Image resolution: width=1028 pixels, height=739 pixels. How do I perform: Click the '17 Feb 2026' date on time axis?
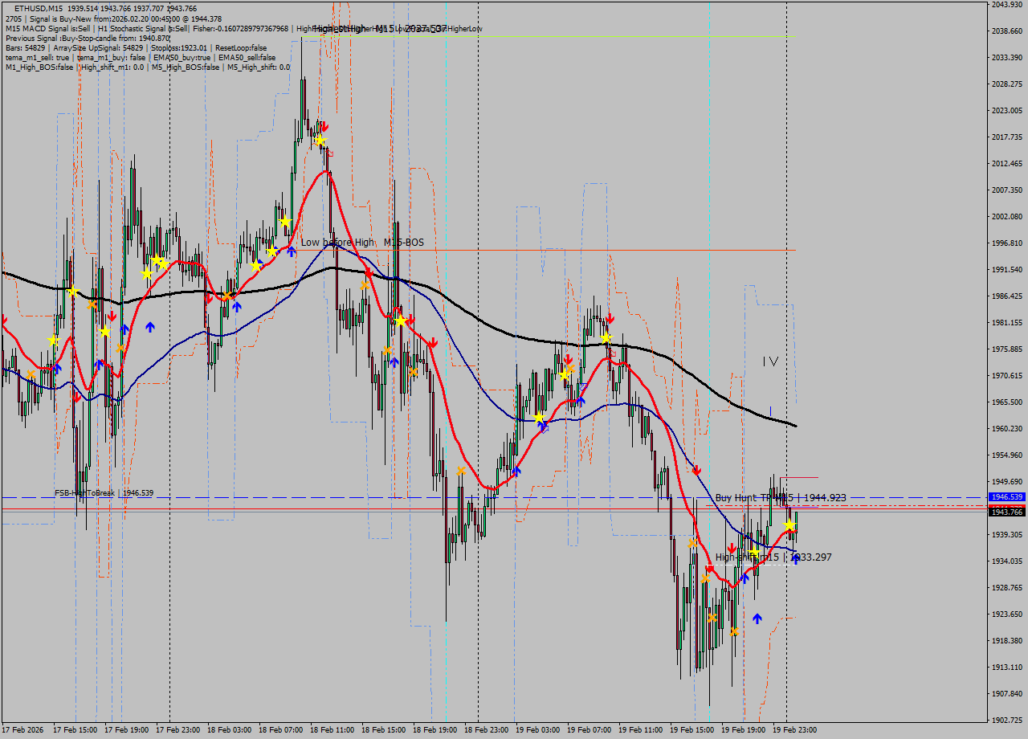coord(22,730)
